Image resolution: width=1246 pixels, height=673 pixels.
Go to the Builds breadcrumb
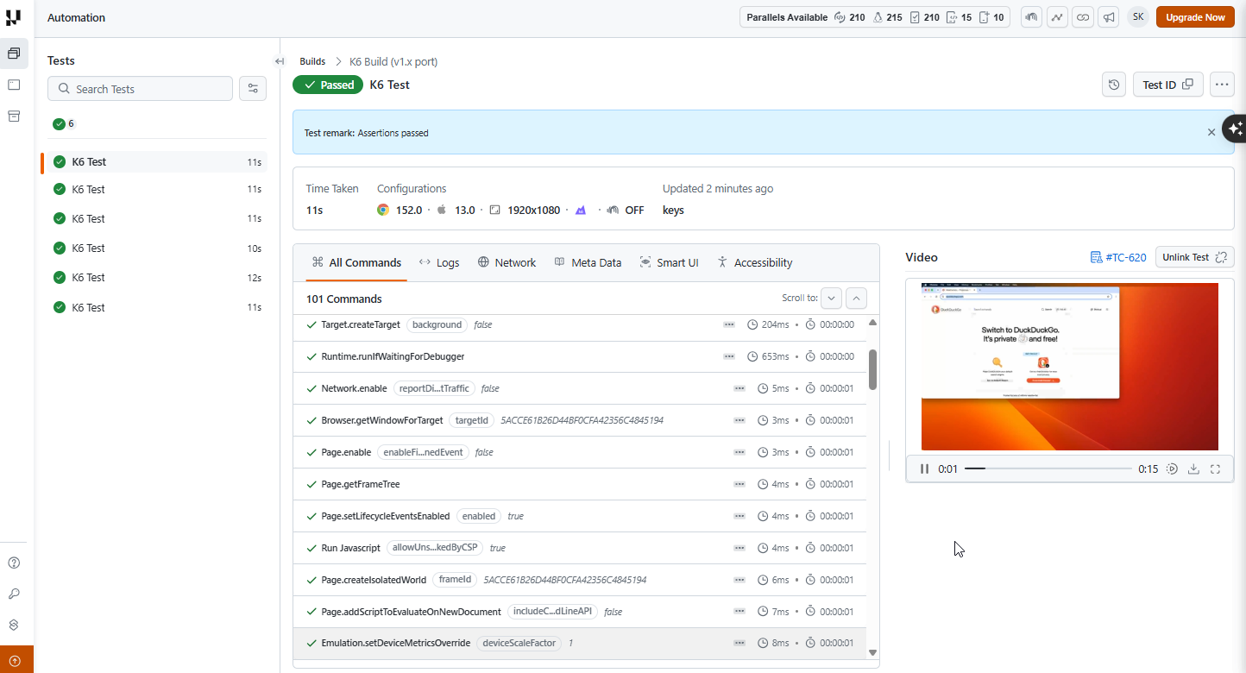[x=312, y=61]
